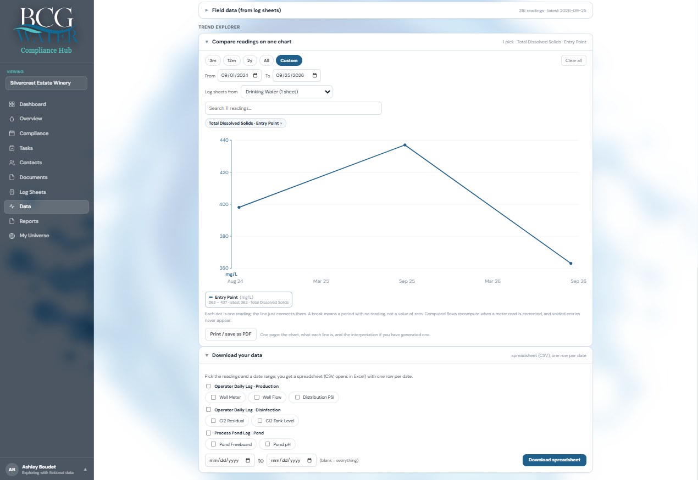This screenshot has width=698, height=480.
Task: Click the Compliance calendar icon
Action: click(x=12, y=133)
